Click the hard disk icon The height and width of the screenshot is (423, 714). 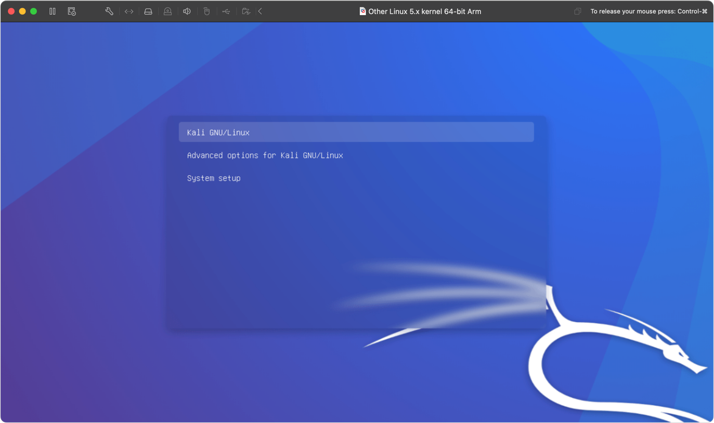click(x=148, y=11)
